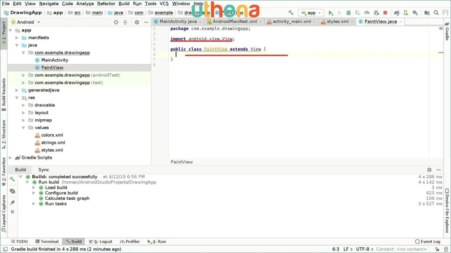Viewport: 451px width, 253px height.
Task: Toggle the Z: Structure side panel
Action: click(4, 134)
